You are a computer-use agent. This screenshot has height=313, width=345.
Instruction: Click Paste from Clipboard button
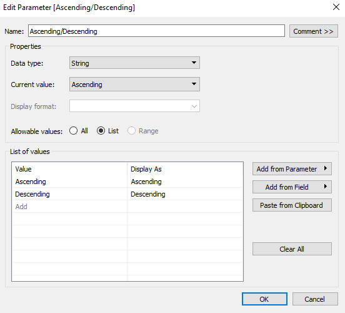(x=292, y=205)
